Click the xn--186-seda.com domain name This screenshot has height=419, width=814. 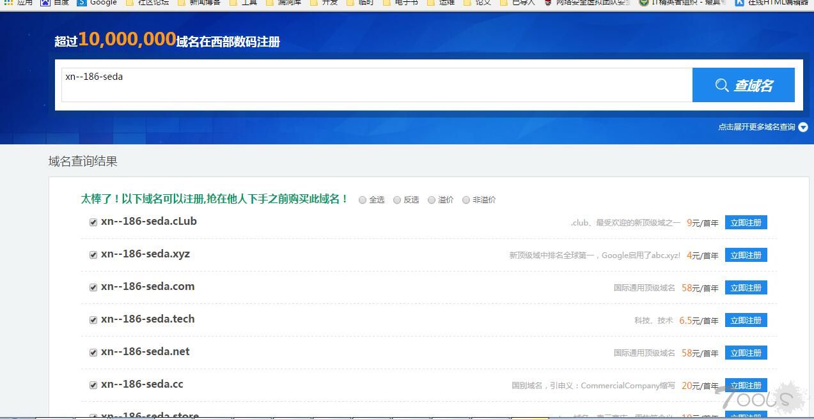(x=148, y=286)
